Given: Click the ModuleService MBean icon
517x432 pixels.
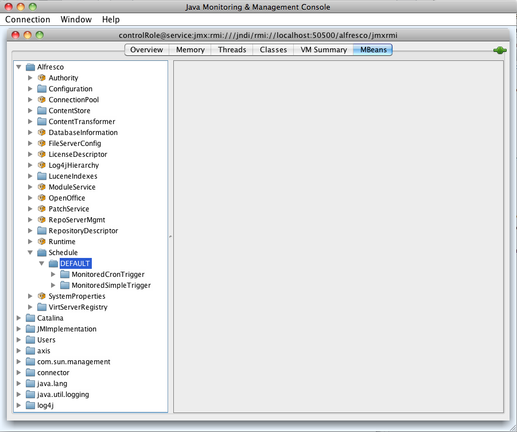Looking at the screenshot, I should point(41,187).
